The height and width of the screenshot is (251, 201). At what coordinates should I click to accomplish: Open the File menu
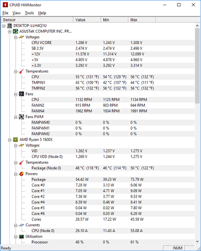[x=5, y=13]
